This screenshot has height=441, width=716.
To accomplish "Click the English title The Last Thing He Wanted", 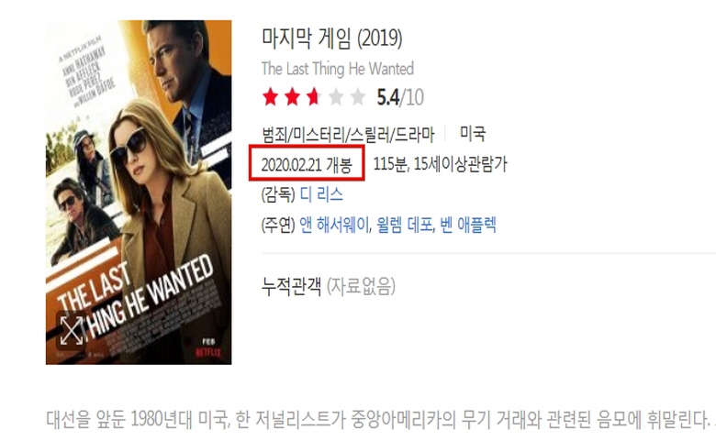I will [x=338, y=69].
